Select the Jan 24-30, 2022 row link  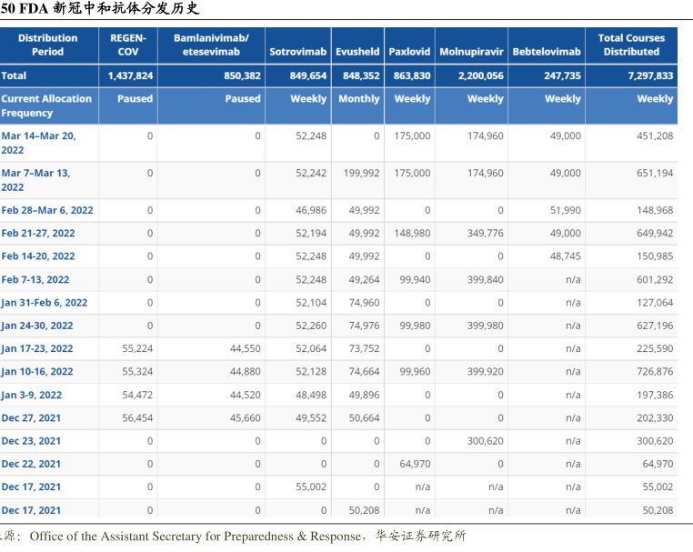37,326
